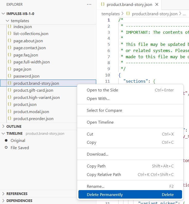Click the JSON file icon next to password.json

click(10, 76)
